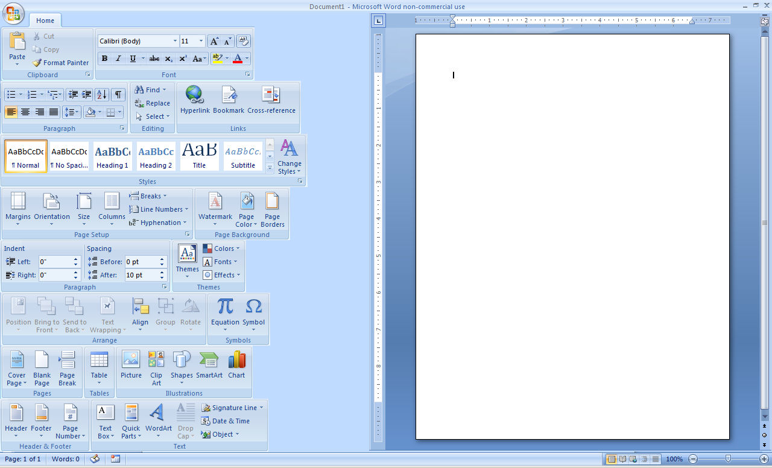772x468 pixels.
Task: Open the Page Borders dialog
Action: pos(273,210)
